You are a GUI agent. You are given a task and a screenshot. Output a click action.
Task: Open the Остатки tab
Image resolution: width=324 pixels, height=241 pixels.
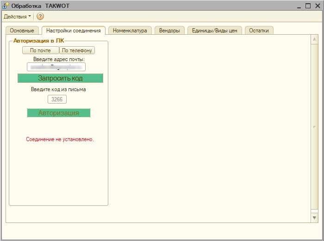[259, 31]
